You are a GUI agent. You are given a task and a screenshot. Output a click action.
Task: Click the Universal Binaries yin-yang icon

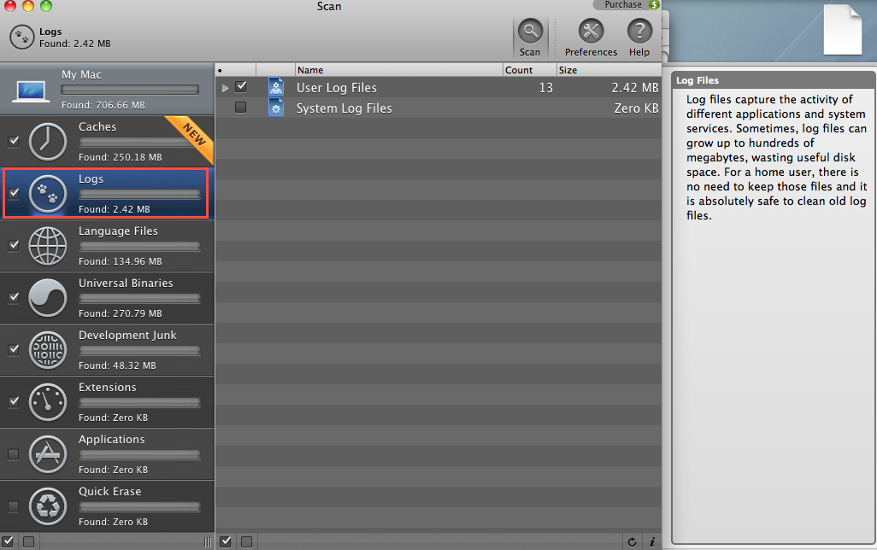pos(48,298)
